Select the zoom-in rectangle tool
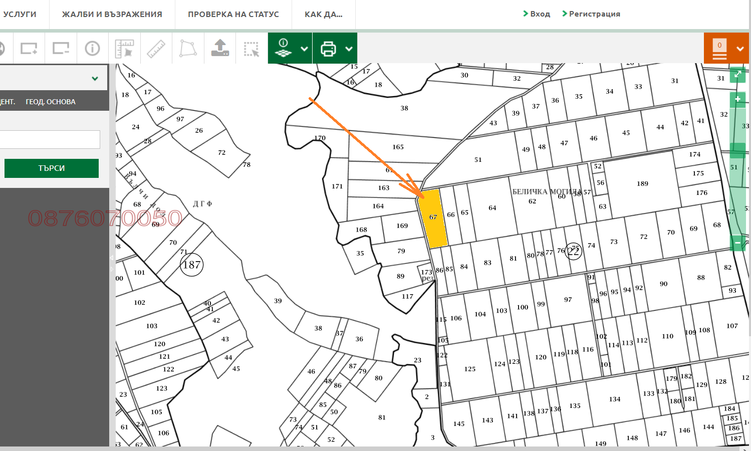Screen dimensions: 751x451 pos(29,49)
